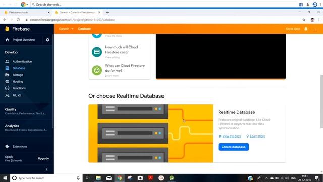Screen dimensions: 323x182
Task: Select the Storage folder icon
Action: (7, 75)
